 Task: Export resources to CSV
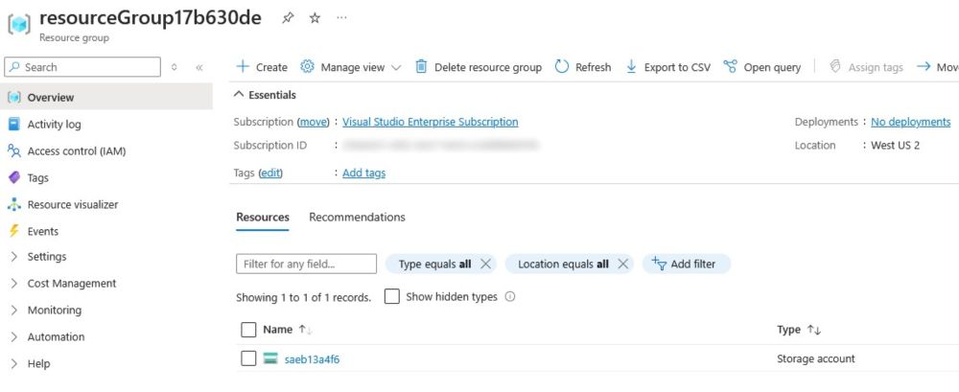[x=667, y=67]
